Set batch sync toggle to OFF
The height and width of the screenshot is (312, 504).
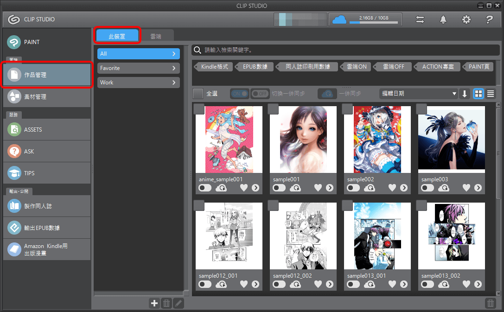260,93
